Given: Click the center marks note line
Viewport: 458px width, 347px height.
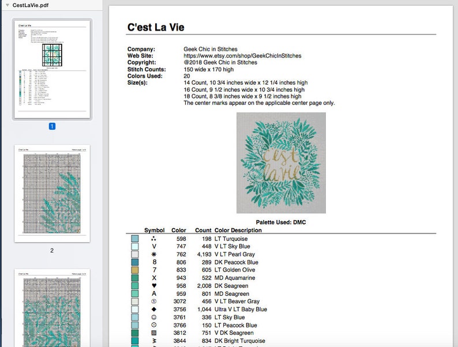Looking at the screenshot, I should click(259, 103).
